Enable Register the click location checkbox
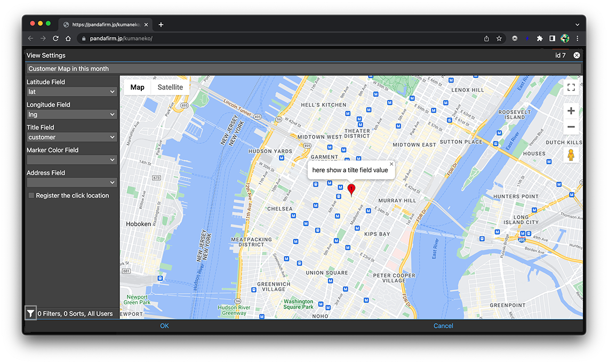 (x=31, y=196)
